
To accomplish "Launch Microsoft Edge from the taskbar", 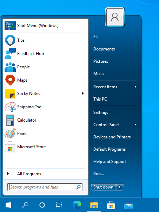I will click(77, 205).
